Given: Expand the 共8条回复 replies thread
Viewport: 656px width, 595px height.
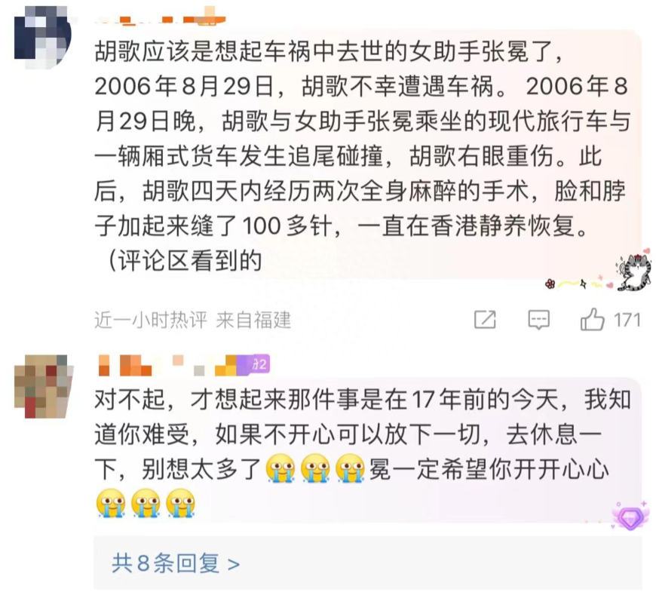Looking at the screenshot, I should [x=367, y=563].
